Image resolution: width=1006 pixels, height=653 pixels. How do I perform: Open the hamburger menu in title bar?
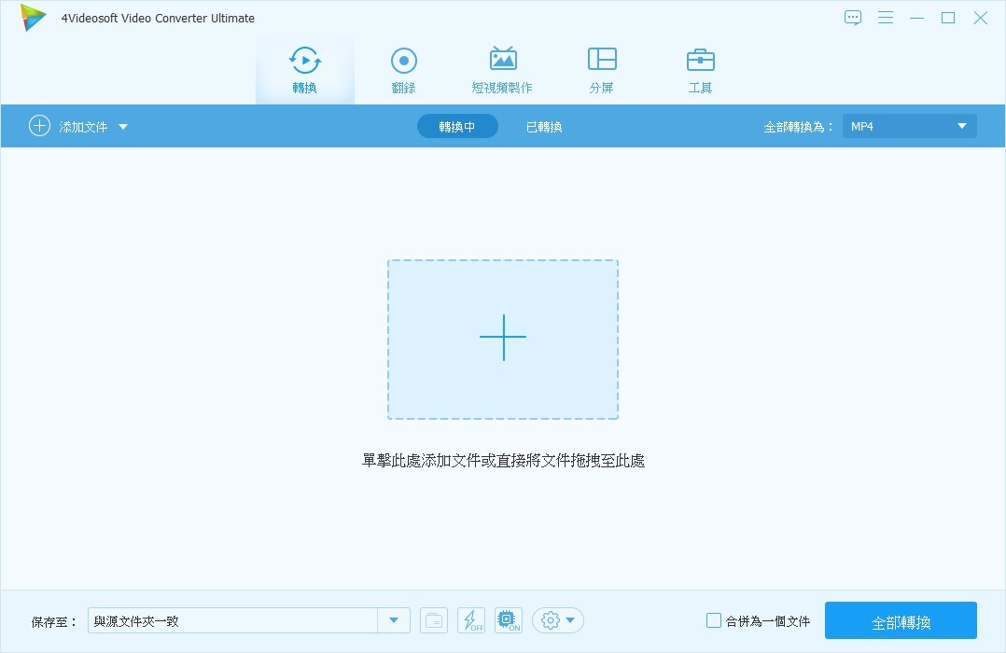click(886, 18)
